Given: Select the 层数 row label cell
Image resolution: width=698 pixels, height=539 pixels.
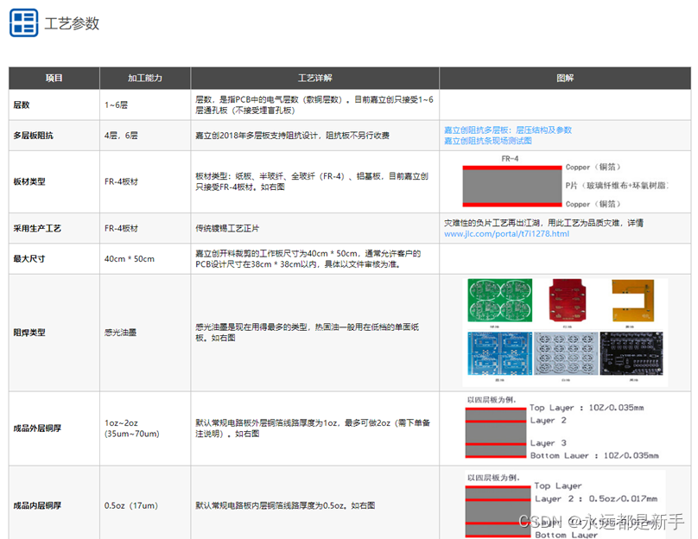Looking at the screenshot, I should 22,103.
